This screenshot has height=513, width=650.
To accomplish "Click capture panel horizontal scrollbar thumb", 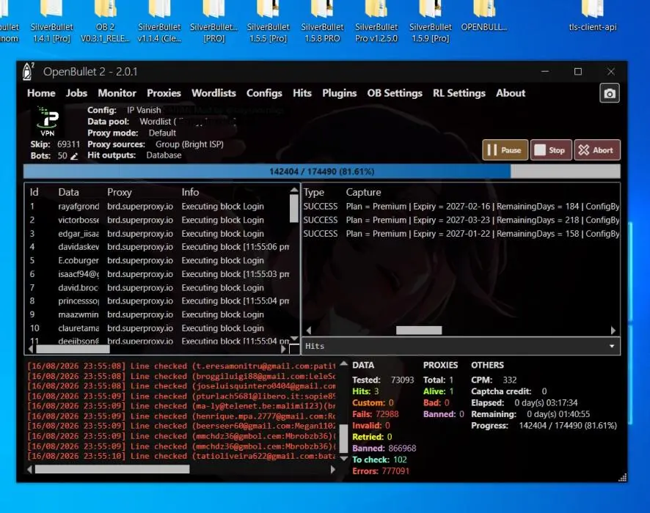I will coord(419,330).
